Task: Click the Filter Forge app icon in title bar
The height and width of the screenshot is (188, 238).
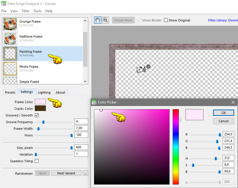Action: tap(4, 4)
